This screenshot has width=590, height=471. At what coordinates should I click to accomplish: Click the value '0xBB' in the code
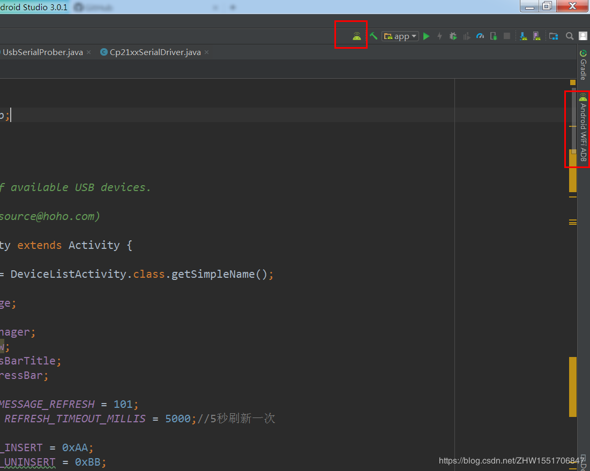pyautogui.click(x=88, y=462)
